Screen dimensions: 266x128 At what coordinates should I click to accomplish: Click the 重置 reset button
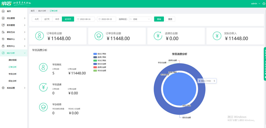point(170,19)
